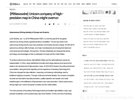Screen dimensions: 135x100
Task: Click the 핫뉴스 panel heading
Action: (85, 55)
